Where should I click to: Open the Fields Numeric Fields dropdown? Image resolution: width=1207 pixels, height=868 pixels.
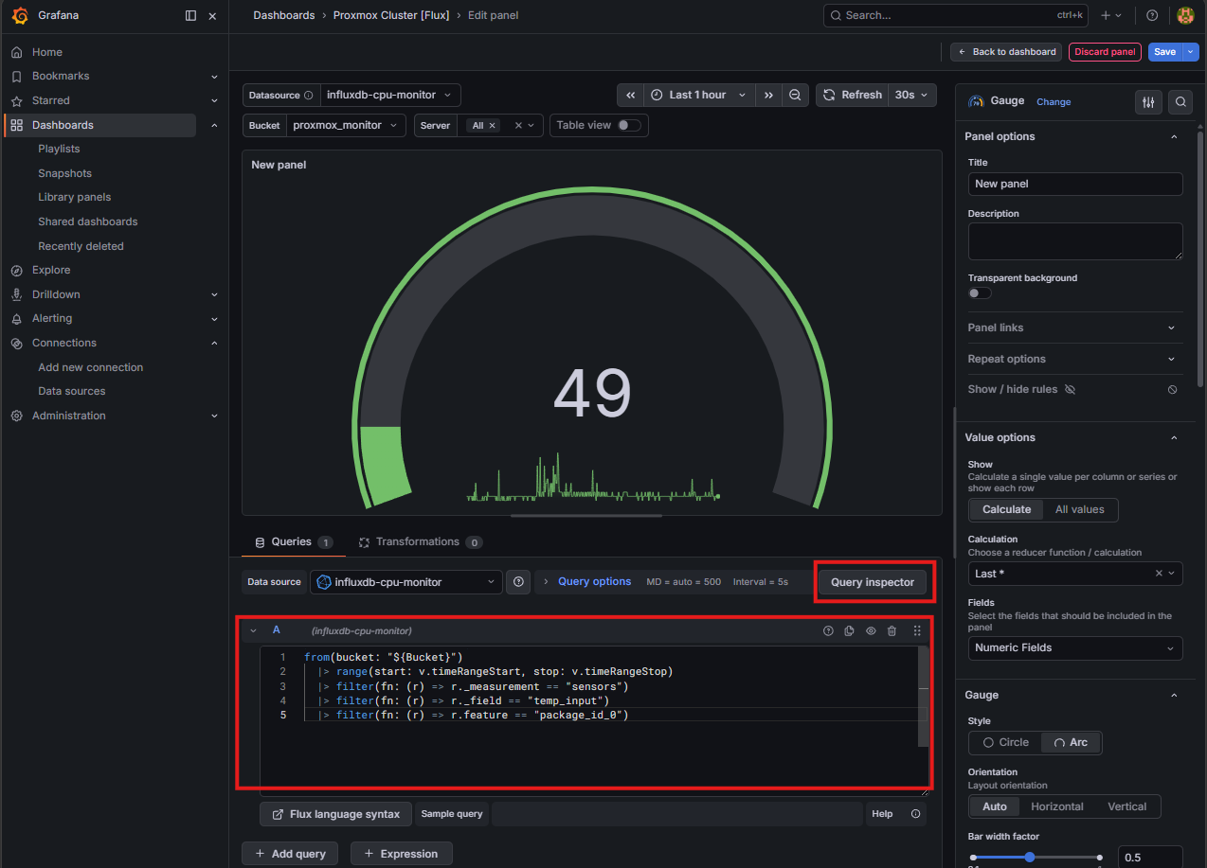[1075, 647]
